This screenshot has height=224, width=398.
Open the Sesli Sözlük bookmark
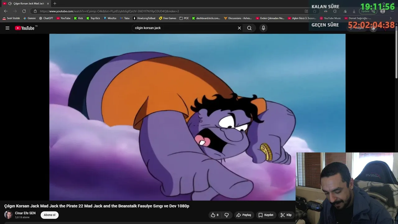[x=11, y=18]
